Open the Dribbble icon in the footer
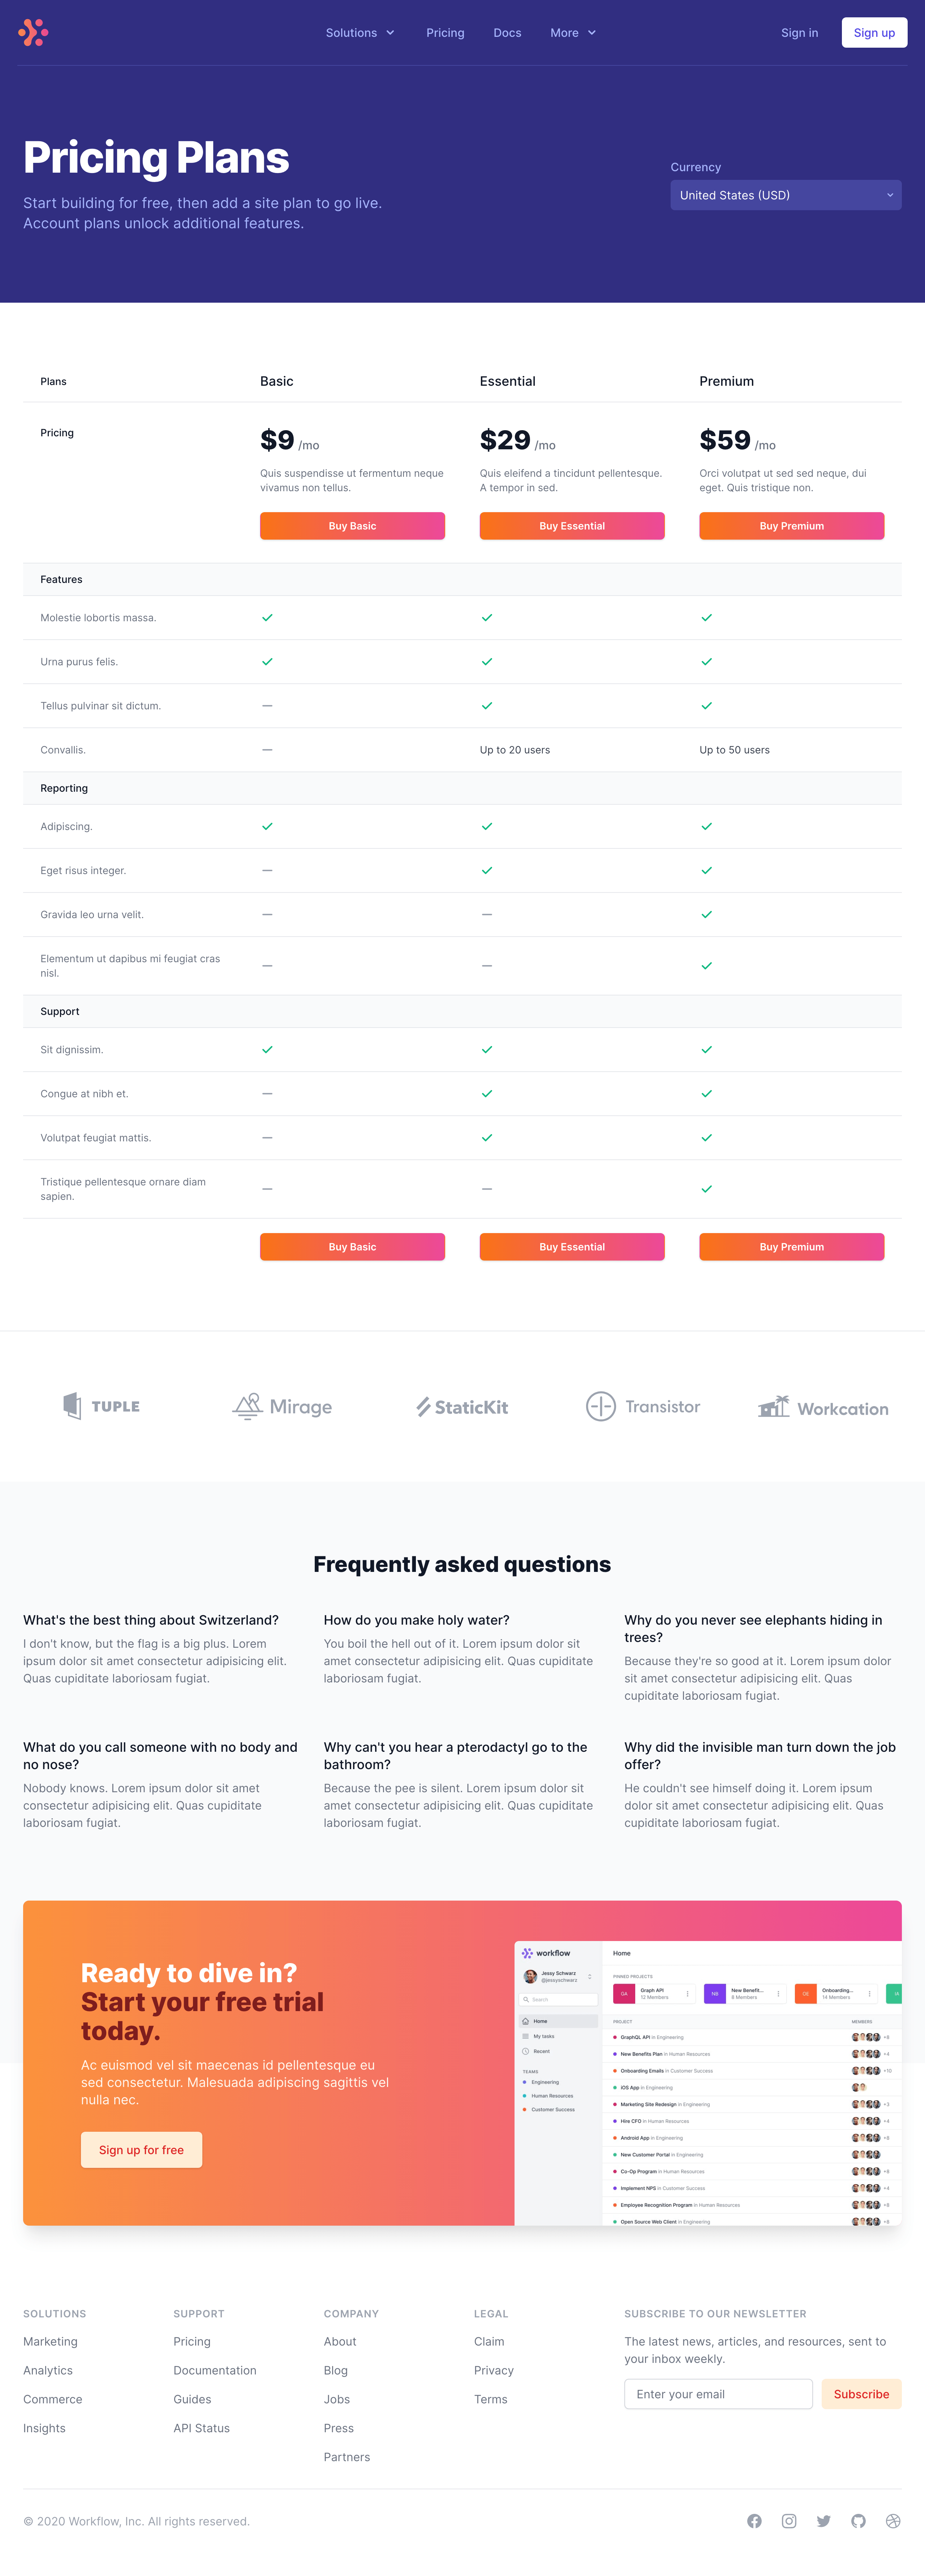Image resolution: width=925 pixels, height=2576 pixels. (893, 2521)
